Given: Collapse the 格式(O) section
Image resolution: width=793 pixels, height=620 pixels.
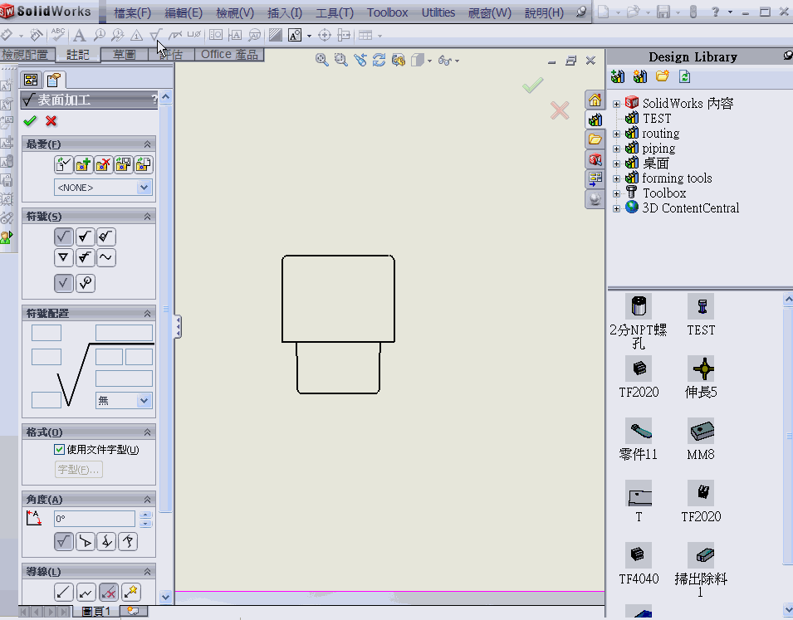Looking at the screenshot, I should pos(147,432).
